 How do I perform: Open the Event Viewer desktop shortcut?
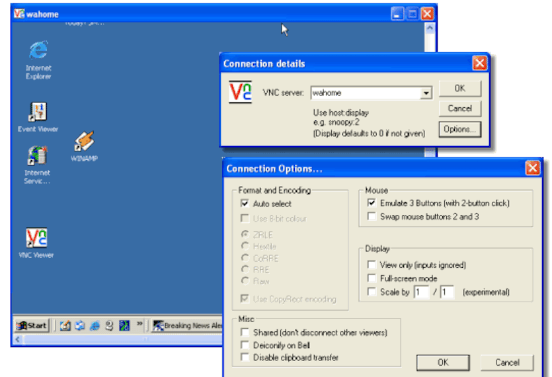pos(38,117)
